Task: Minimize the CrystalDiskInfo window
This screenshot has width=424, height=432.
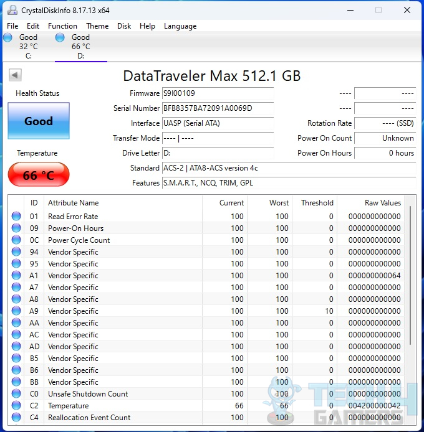Action: [350, 10]
